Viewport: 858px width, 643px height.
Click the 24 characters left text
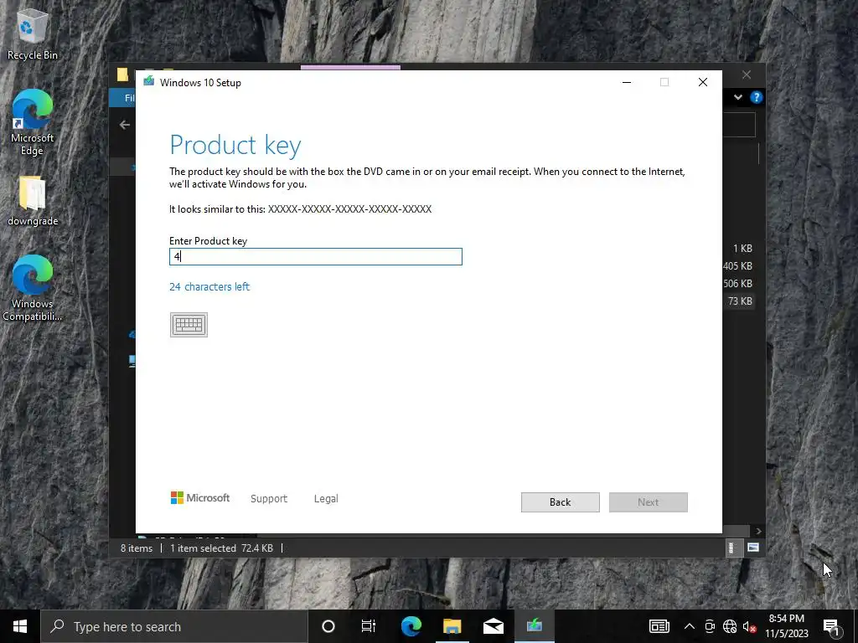[209, 286]
